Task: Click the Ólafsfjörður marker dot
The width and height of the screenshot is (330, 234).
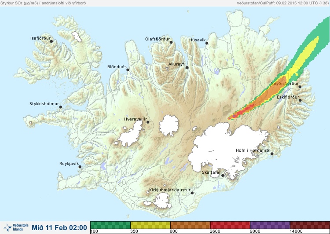Action: tap(171, 42)
